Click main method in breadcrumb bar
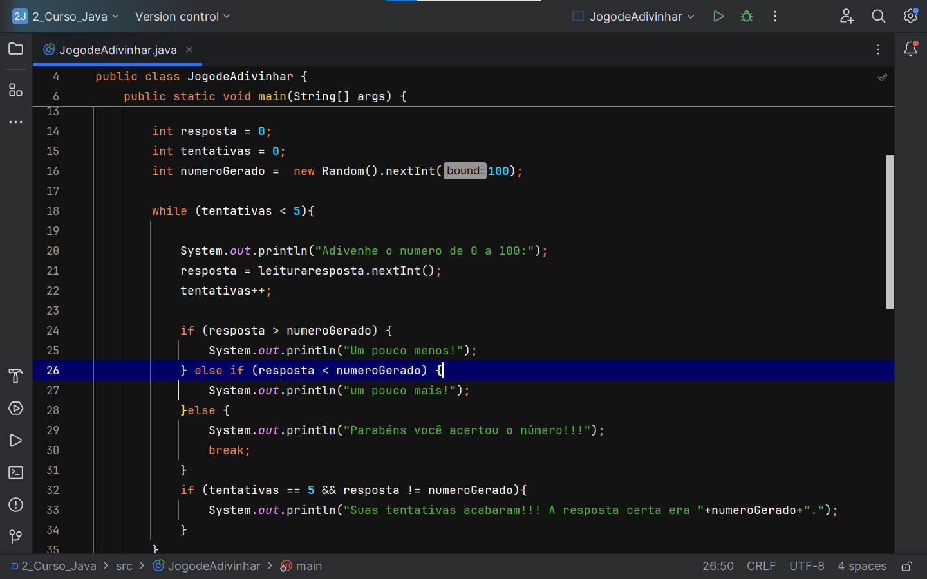This screenshot has width=927, height=579. [301, 566]
